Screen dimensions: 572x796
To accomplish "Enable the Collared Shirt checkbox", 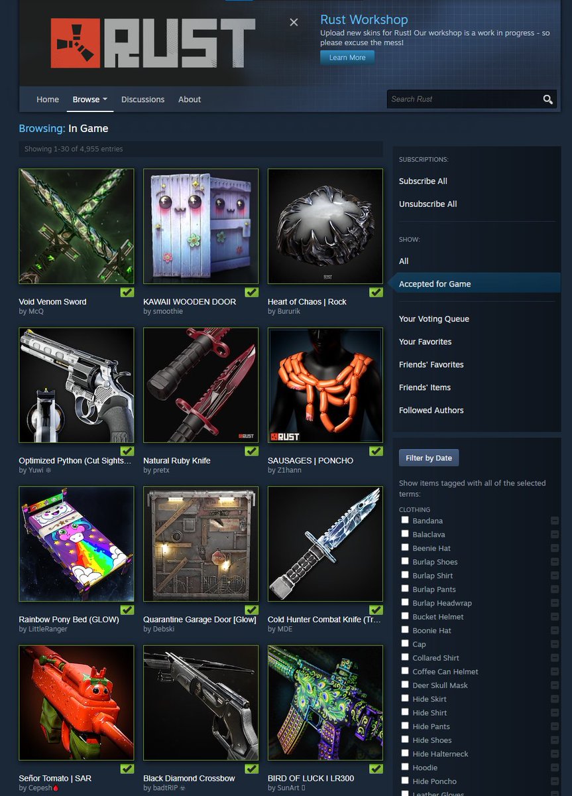I will click(405, 657).
